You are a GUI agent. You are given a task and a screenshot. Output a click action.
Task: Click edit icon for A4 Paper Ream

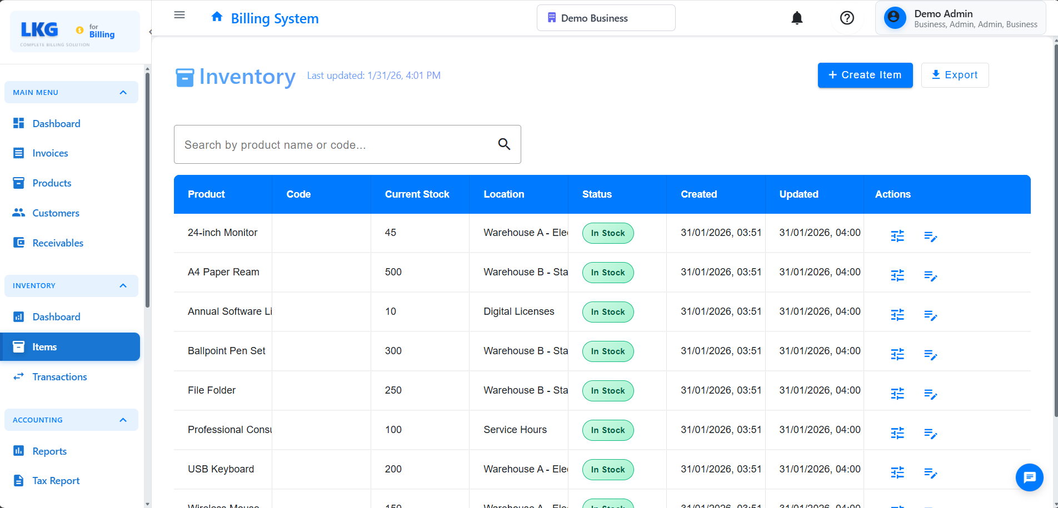click(930, 276)
